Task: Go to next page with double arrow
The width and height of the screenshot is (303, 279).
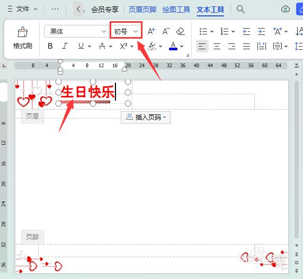Action: pyautogui.click(x=297, y=271)
